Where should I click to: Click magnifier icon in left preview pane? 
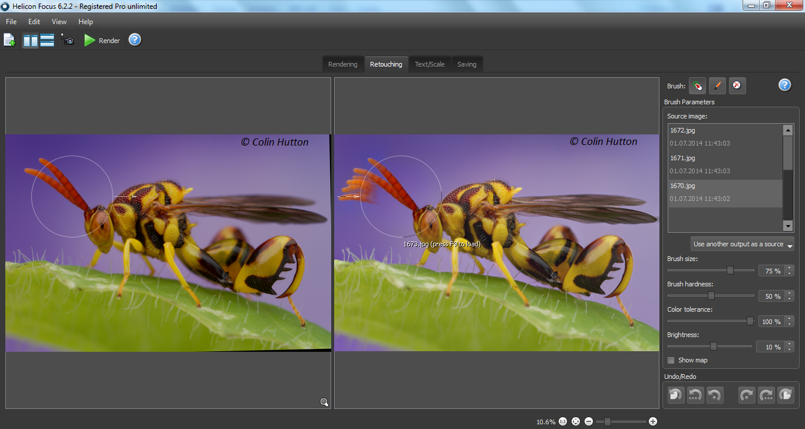324,402
